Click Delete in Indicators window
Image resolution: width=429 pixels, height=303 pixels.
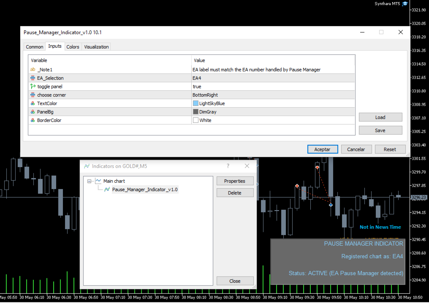[x=235, y=193]
